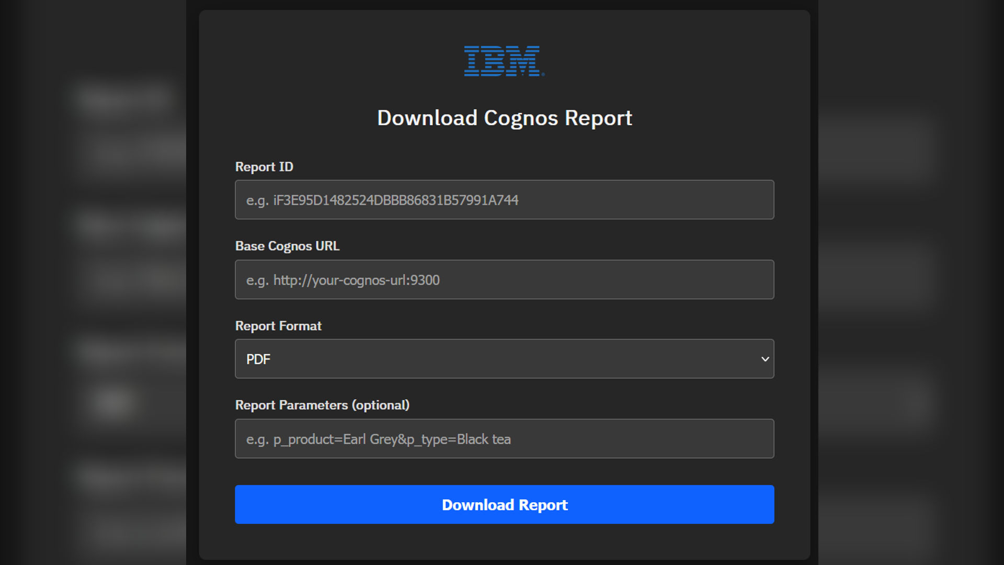This screenshot has height=565, width=1004.
Task: Click empty card area below Download button
Action: point(504,541)
